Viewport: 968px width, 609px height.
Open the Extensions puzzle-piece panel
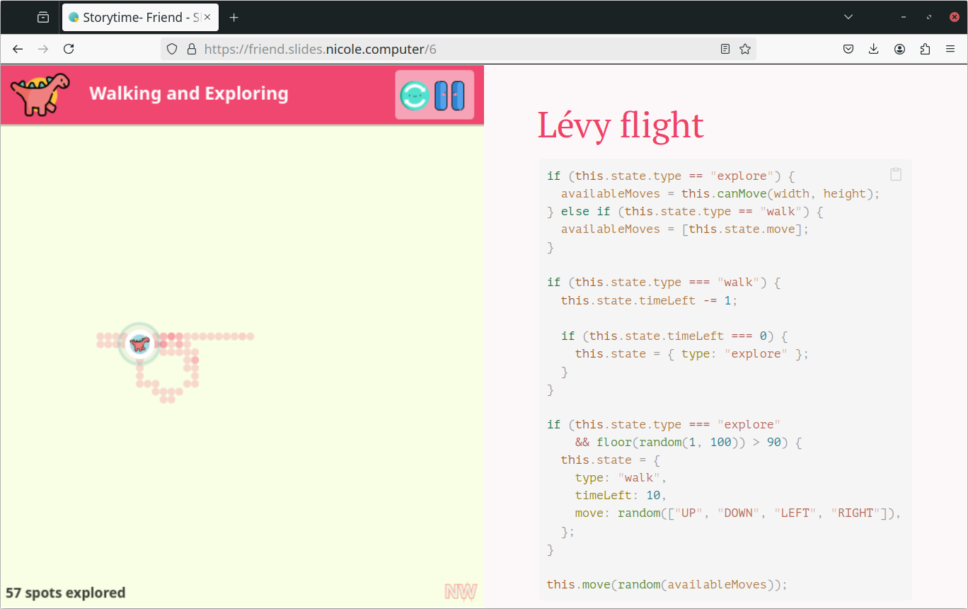click(925, 49)
